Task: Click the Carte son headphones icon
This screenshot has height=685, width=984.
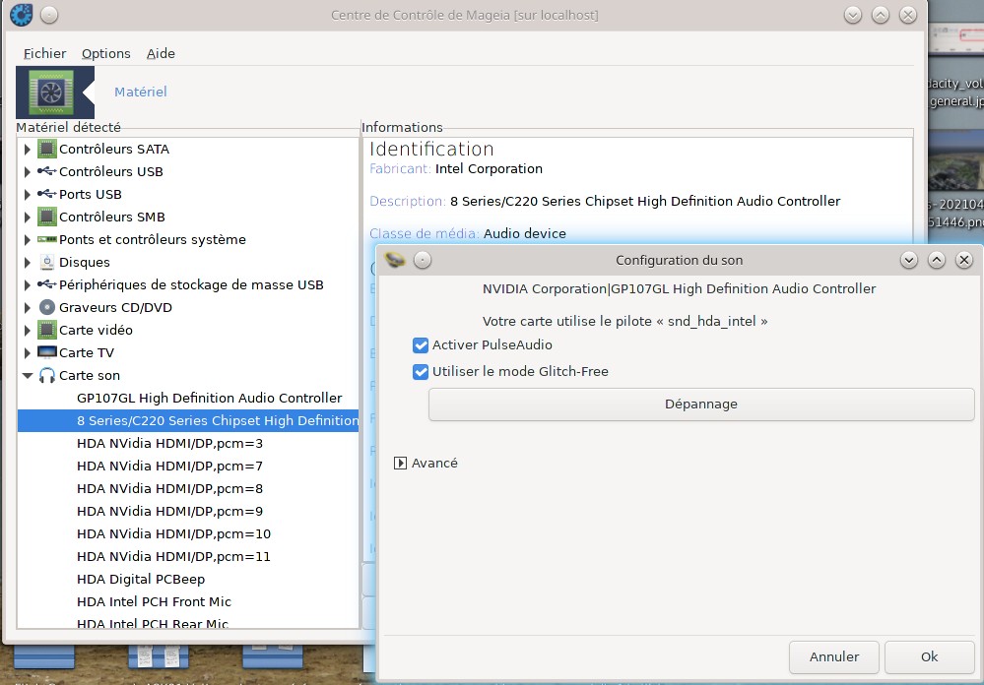Action: [47, 375]
